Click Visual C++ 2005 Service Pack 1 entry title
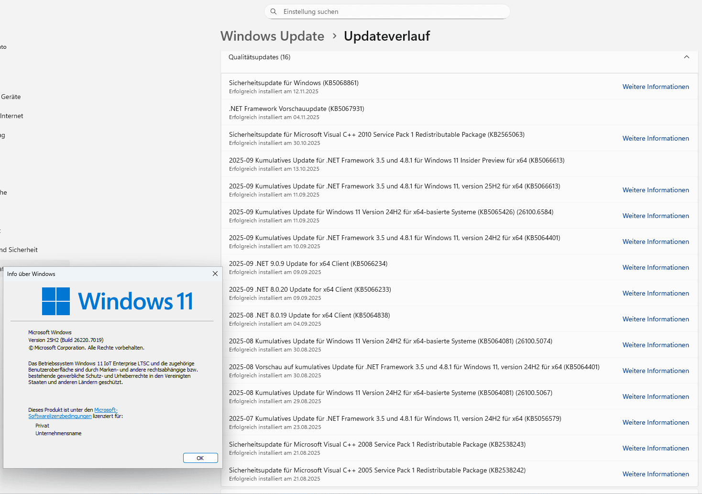Image resolution: width=702 pixels, height=494 pixels. 377,470
